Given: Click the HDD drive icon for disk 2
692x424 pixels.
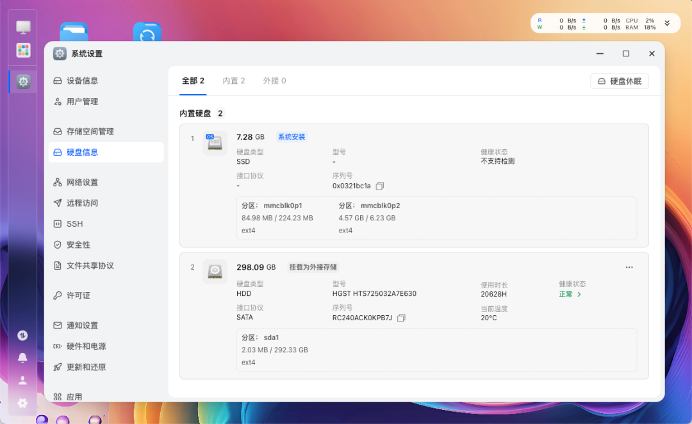Looking at the screenshot, I should click(x=215, y=271).
